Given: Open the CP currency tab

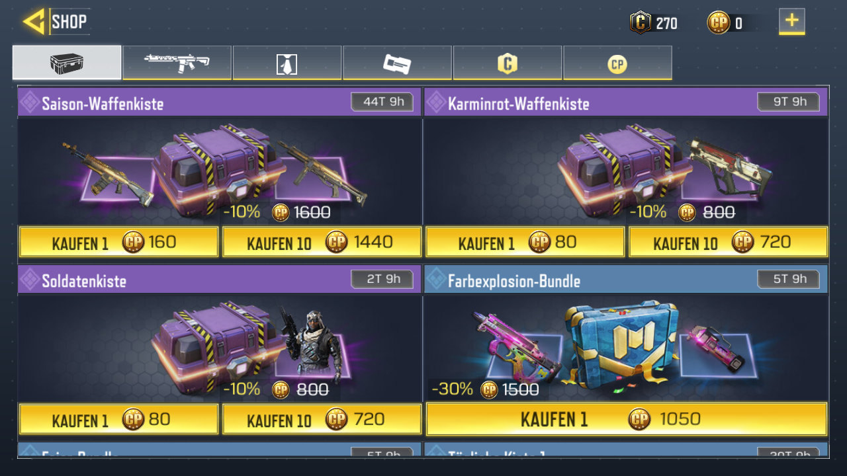Looking at the screenshot, I should (617, 63).
